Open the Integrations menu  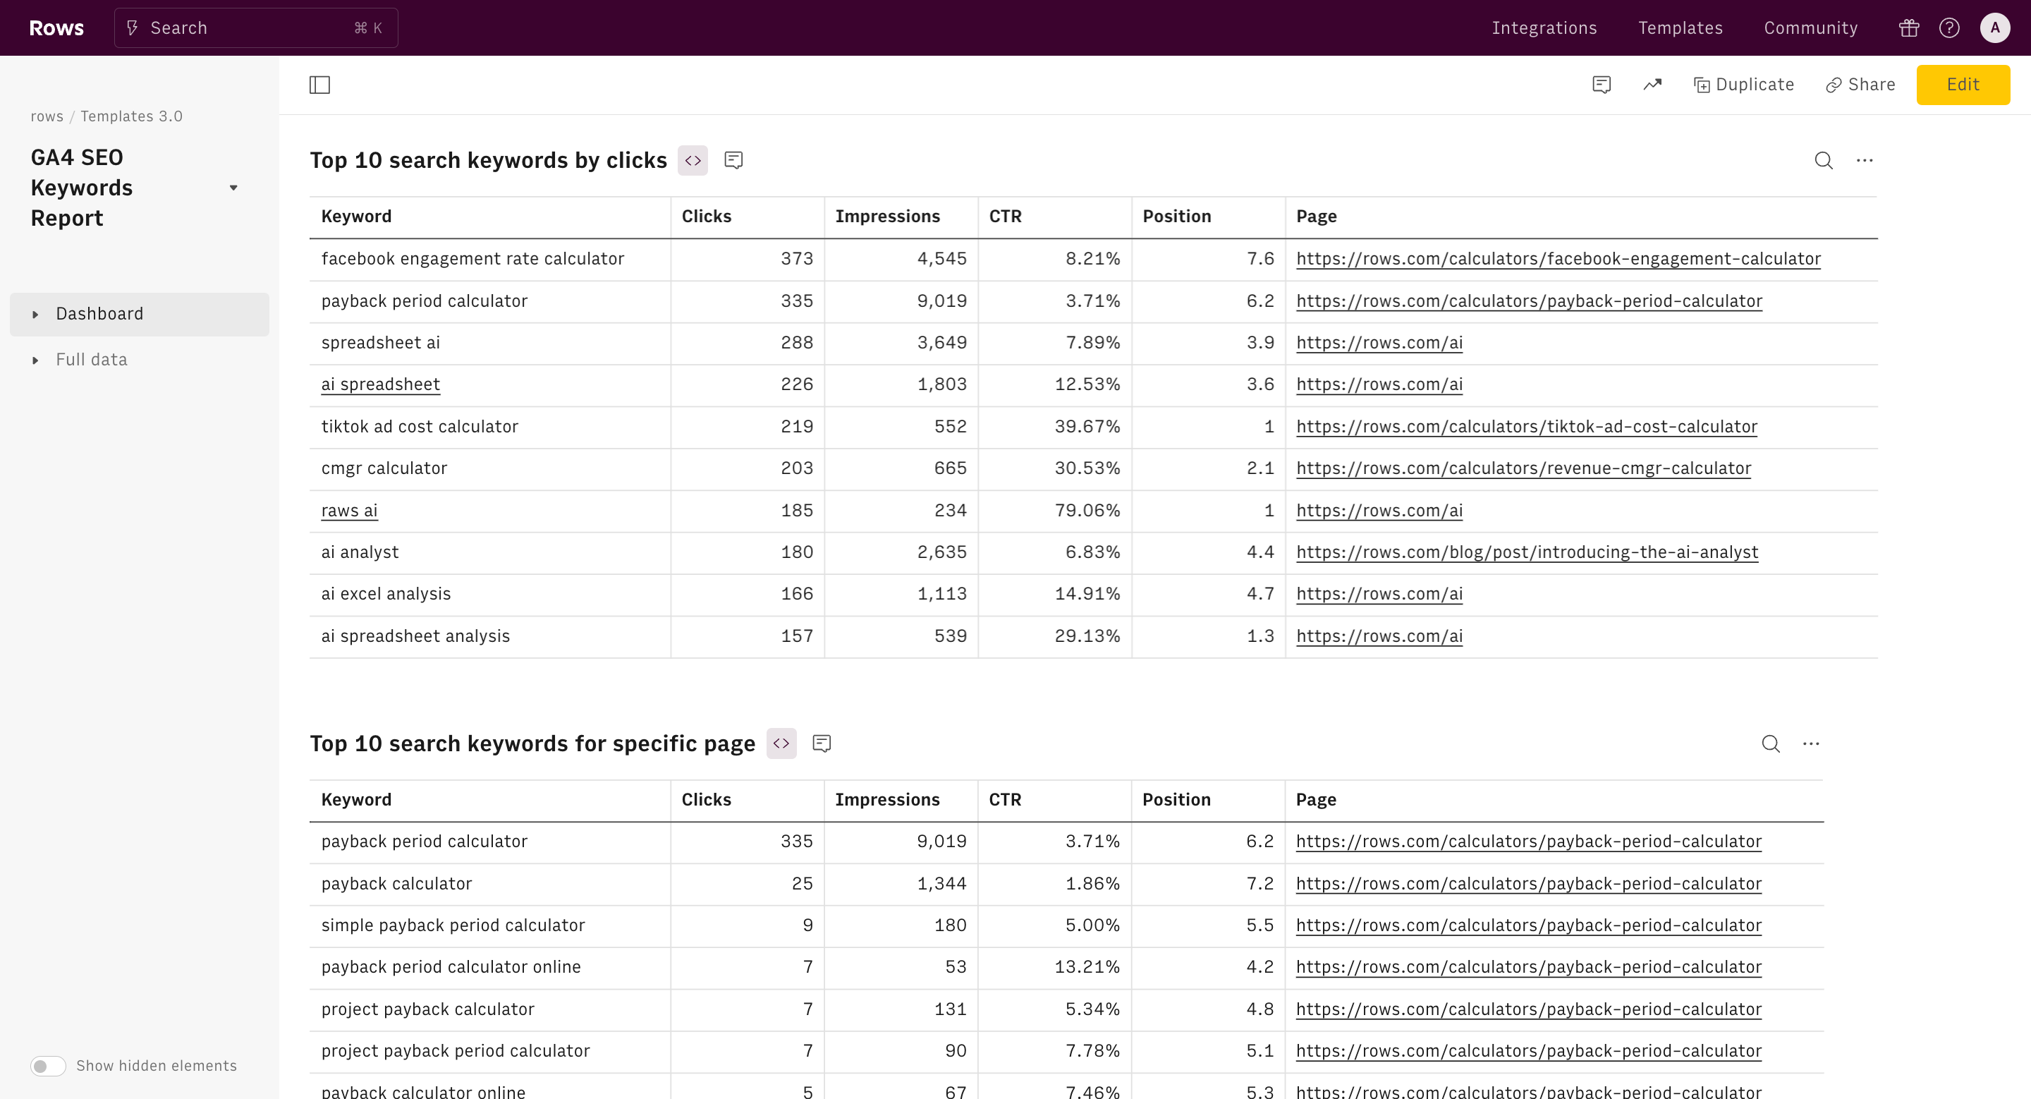point(1544,28)
